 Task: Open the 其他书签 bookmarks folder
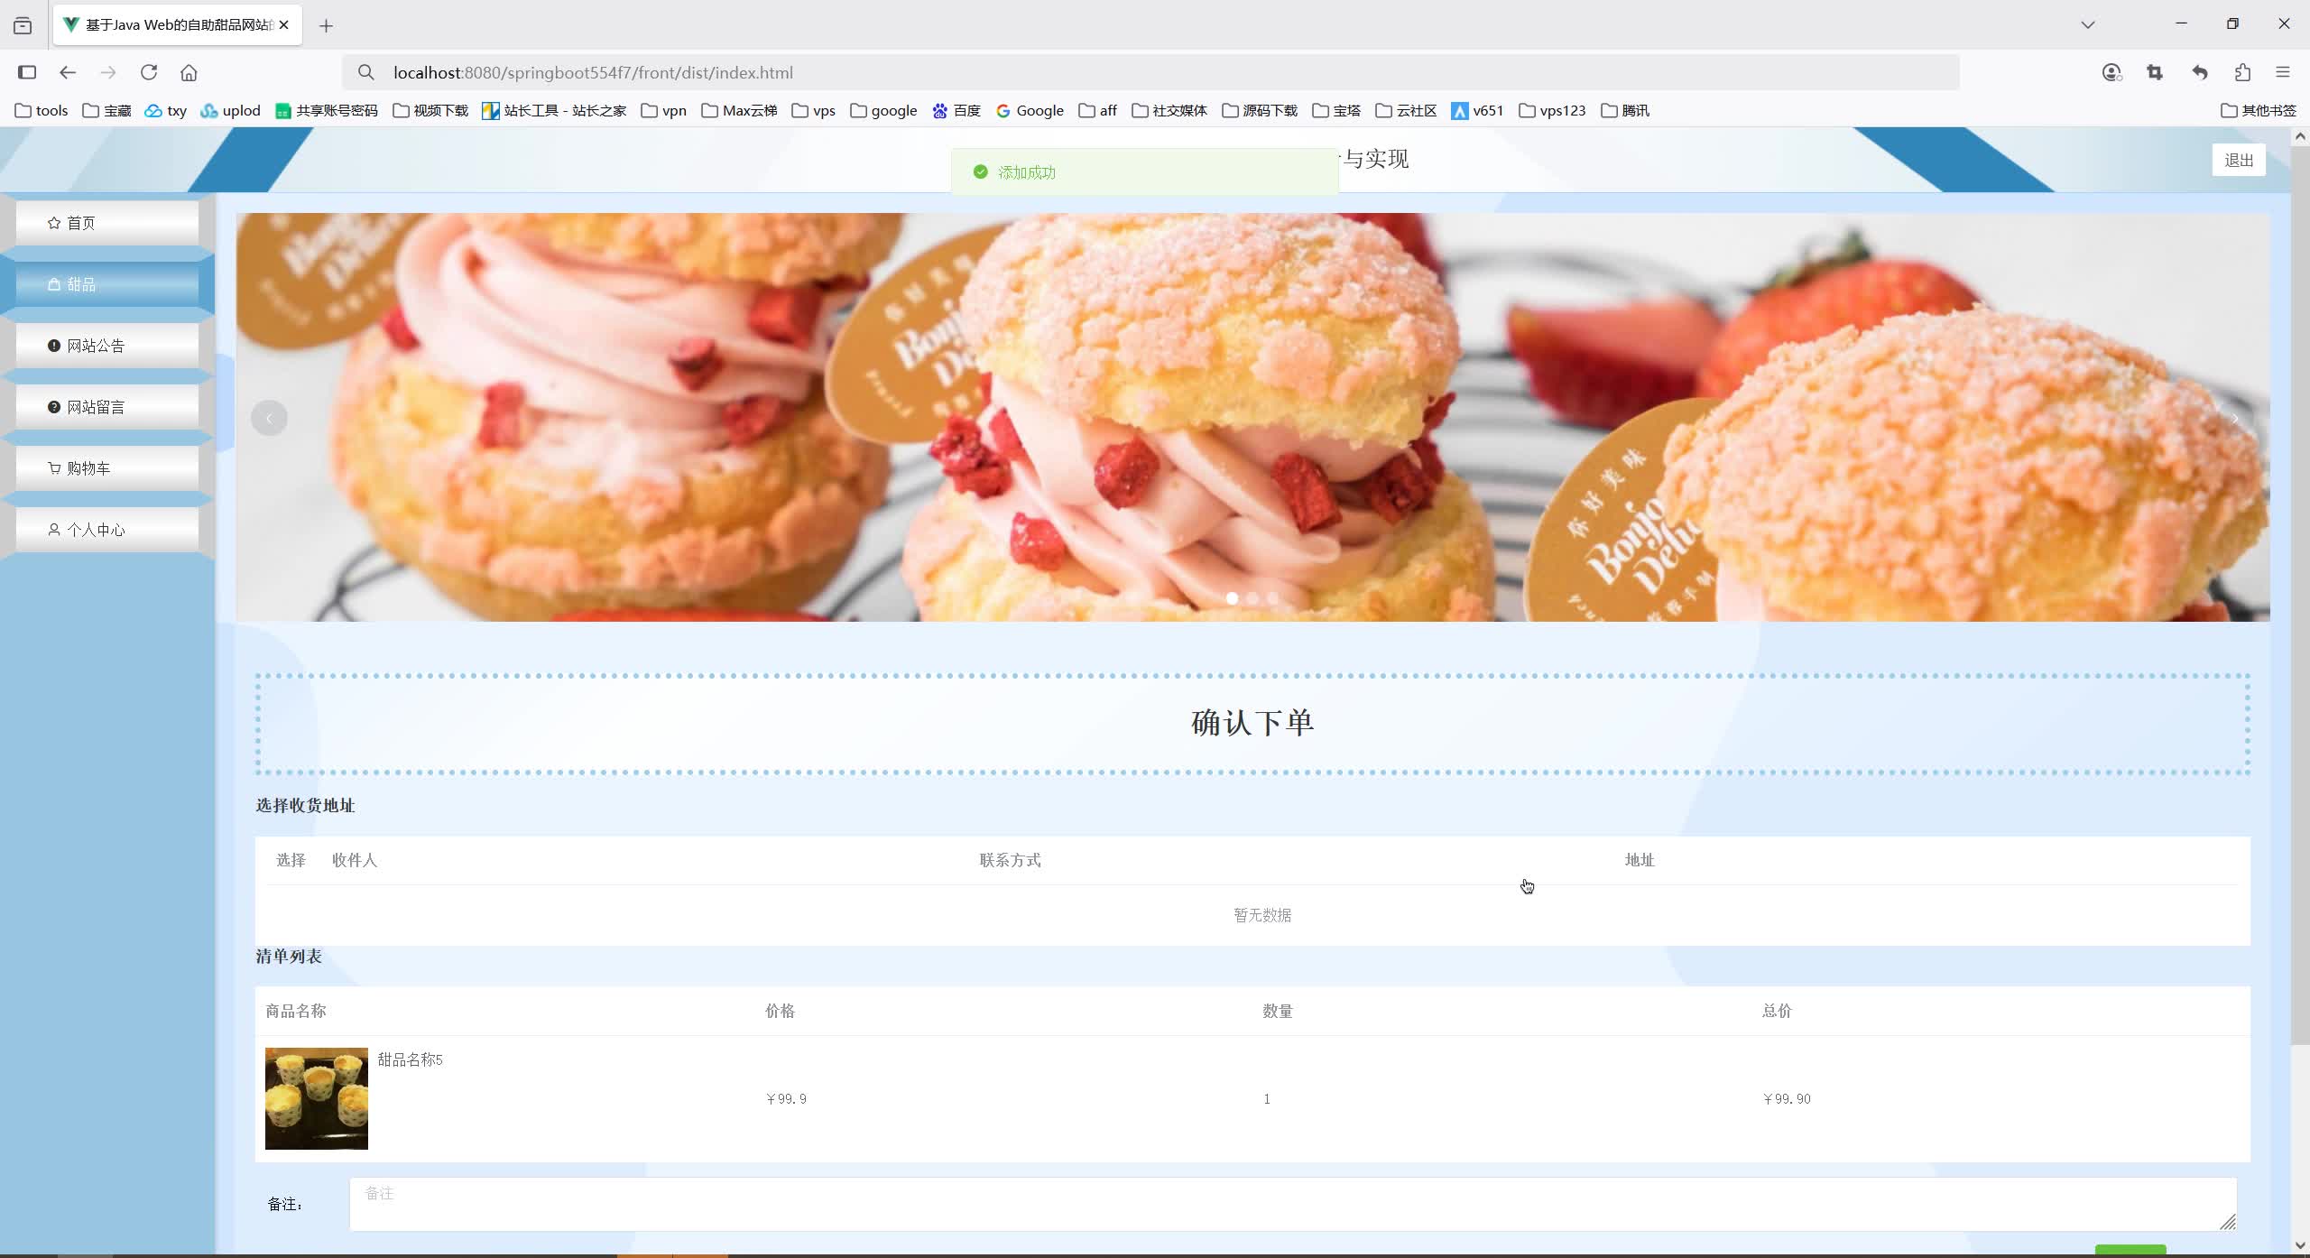point(2259,109)
